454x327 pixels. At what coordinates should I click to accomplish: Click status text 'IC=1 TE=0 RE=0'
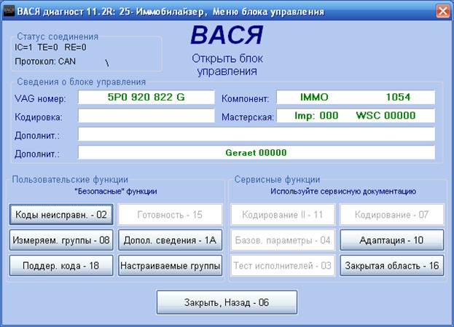pyautogui.click(x=51, y=47)
